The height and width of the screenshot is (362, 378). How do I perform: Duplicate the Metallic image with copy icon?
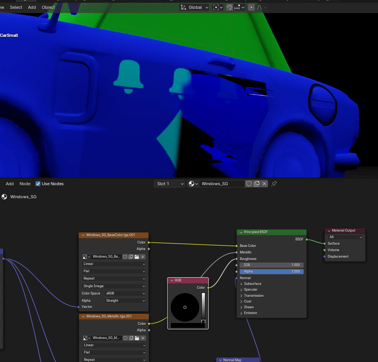click(x=131, y=338)
